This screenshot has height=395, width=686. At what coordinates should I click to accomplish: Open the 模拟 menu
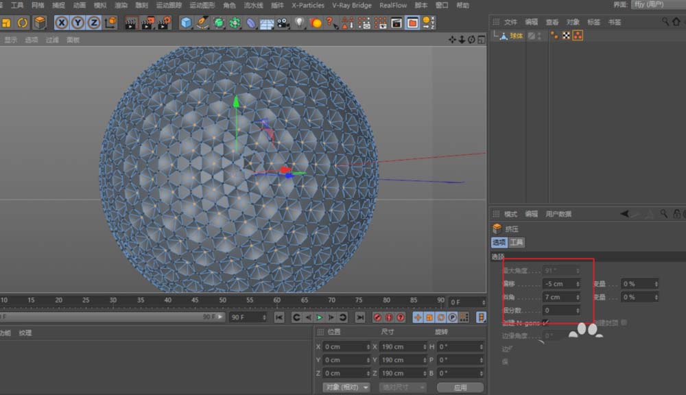click(x=99, y=5)
